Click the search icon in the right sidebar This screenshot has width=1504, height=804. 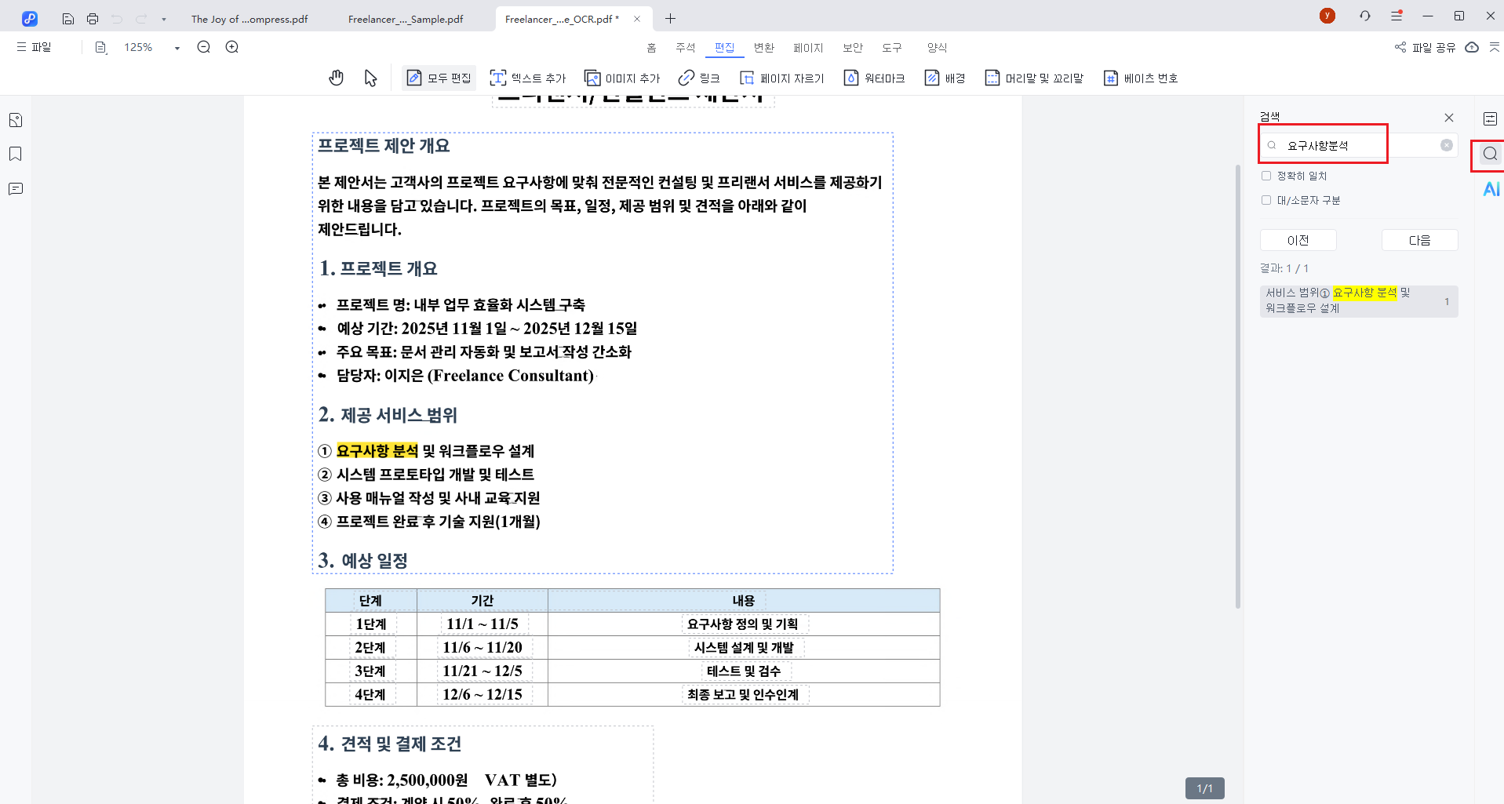coord(1488,155)
